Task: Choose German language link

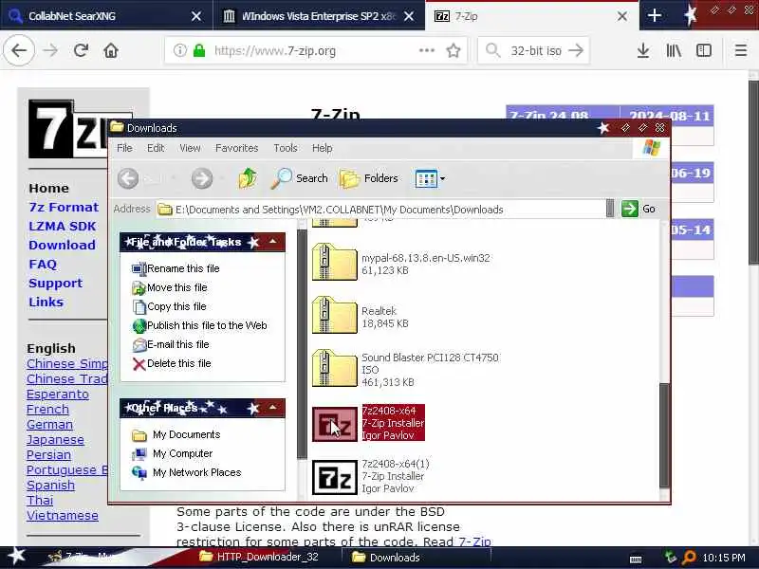Action: pyautogui.click(x=50, y=424)
